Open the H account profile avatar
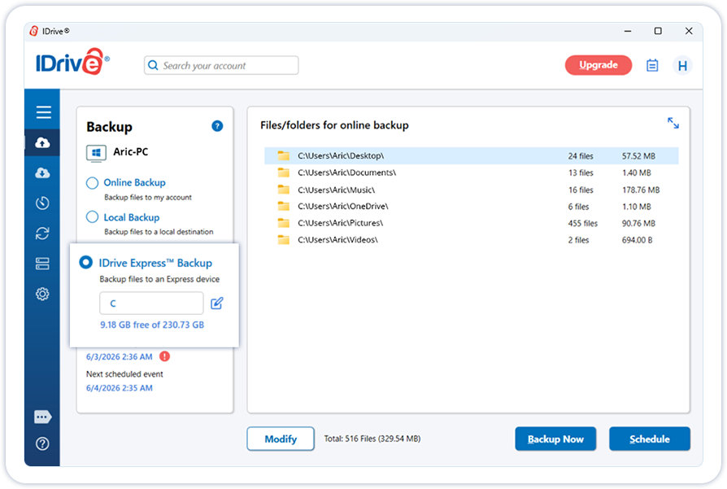 682,65
